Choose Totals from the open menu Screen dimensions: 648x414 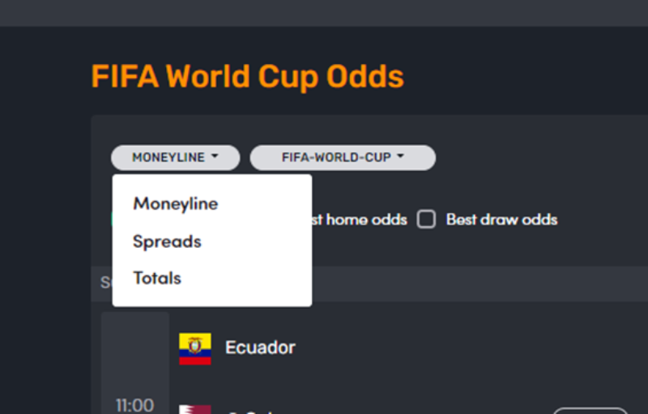tap(157, 278)
